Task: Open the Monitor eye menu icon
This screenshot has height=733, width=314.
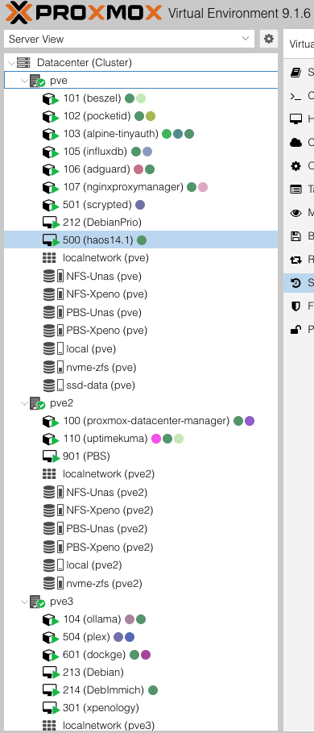Action: point(295,213)
